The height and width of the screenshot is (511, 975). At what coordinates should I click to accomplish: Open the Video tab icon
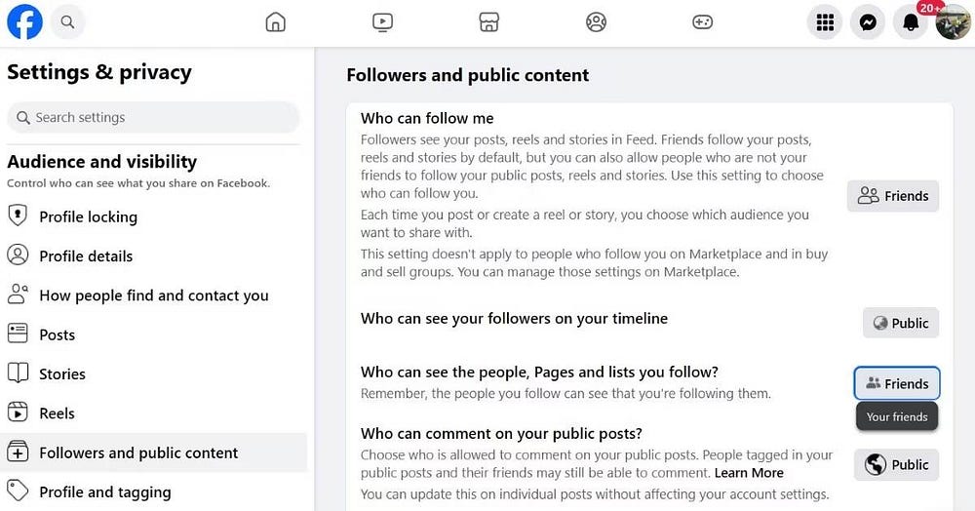(x=382, y=22)
